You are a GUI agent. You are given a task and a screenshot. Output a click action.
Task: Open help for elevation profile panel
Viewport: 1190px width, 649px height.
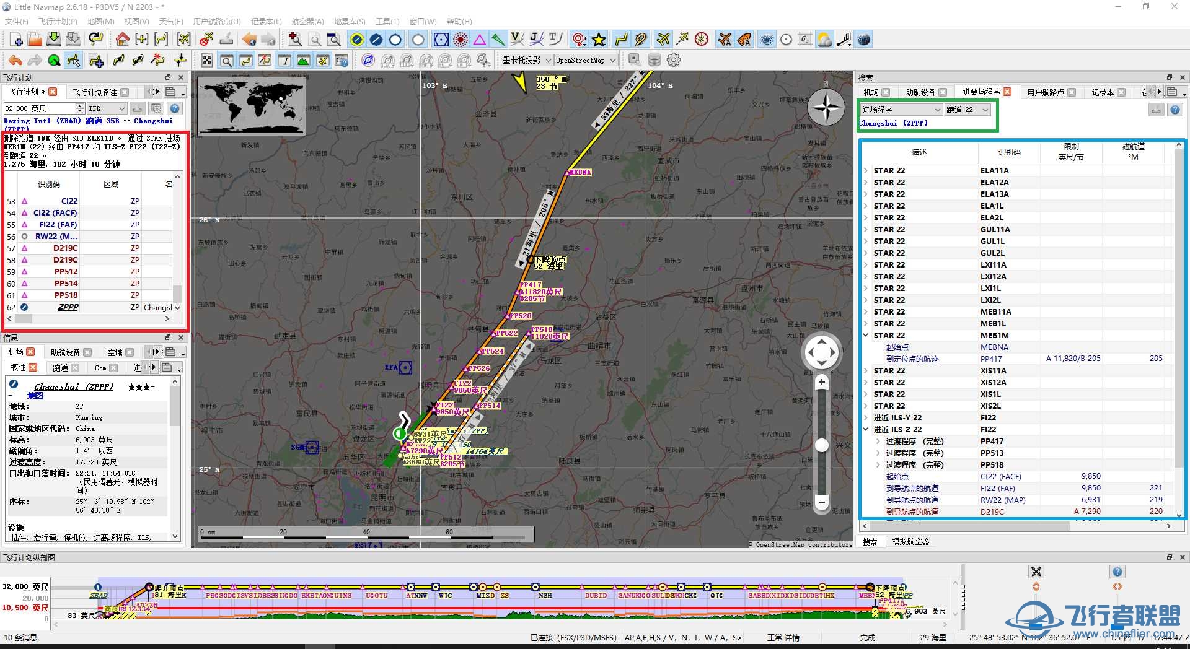point(1117,572)
